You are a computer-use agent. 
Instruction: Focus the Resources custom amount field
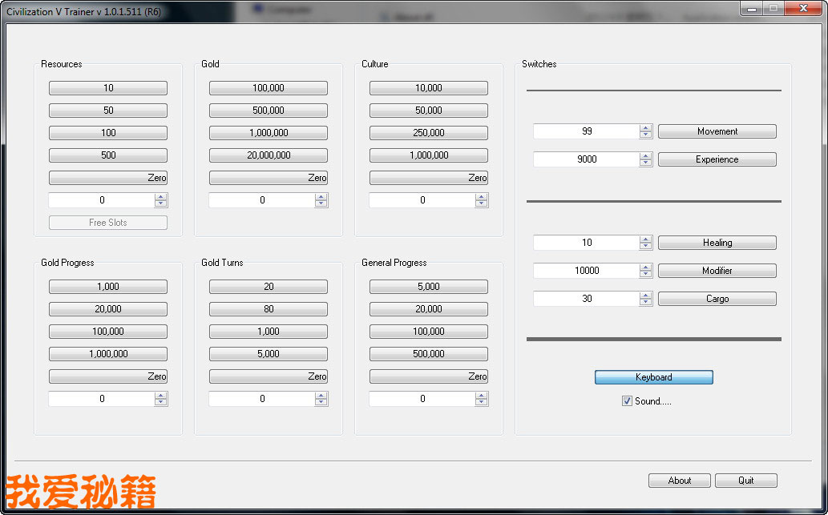[101, 200]
